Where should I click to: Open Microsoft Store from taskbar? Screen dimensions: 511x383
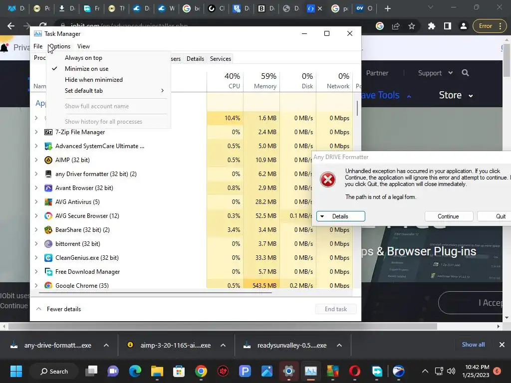(x=179, y=371)
